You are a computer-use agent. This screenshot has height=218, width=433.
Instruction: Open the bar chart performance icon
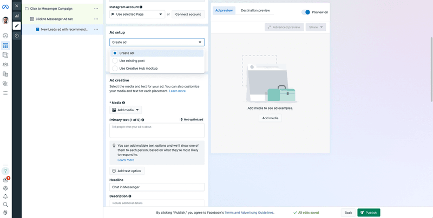[17, 16]
